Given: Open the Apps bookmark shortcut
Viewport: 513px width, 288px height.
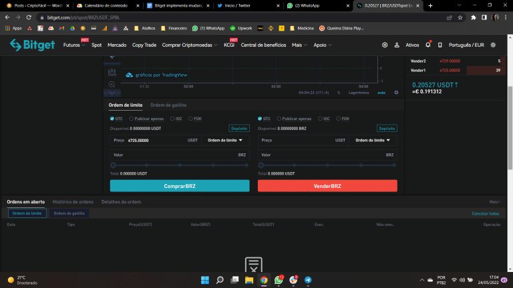Looking at the screenshot, I should click(13, 29).
